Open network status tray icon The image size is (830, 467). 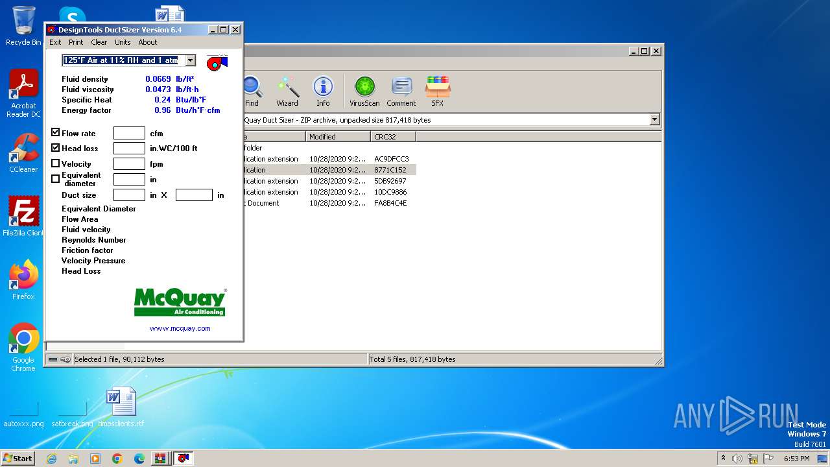point(753,459)
